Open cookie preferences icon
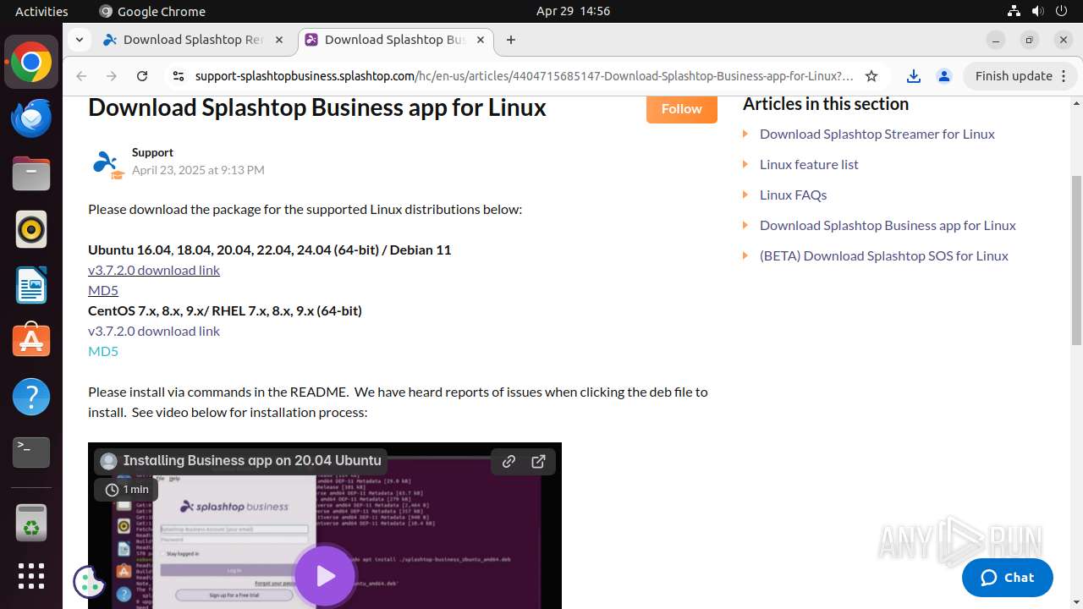1083x609 pixels. coord(89,580)
